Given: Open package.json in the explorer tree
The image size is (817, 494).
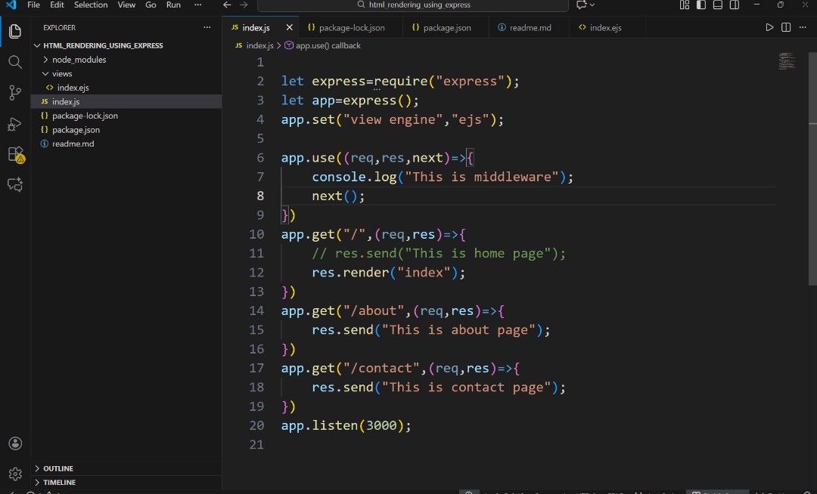Looking at the screenshot, I should point(126,130).
